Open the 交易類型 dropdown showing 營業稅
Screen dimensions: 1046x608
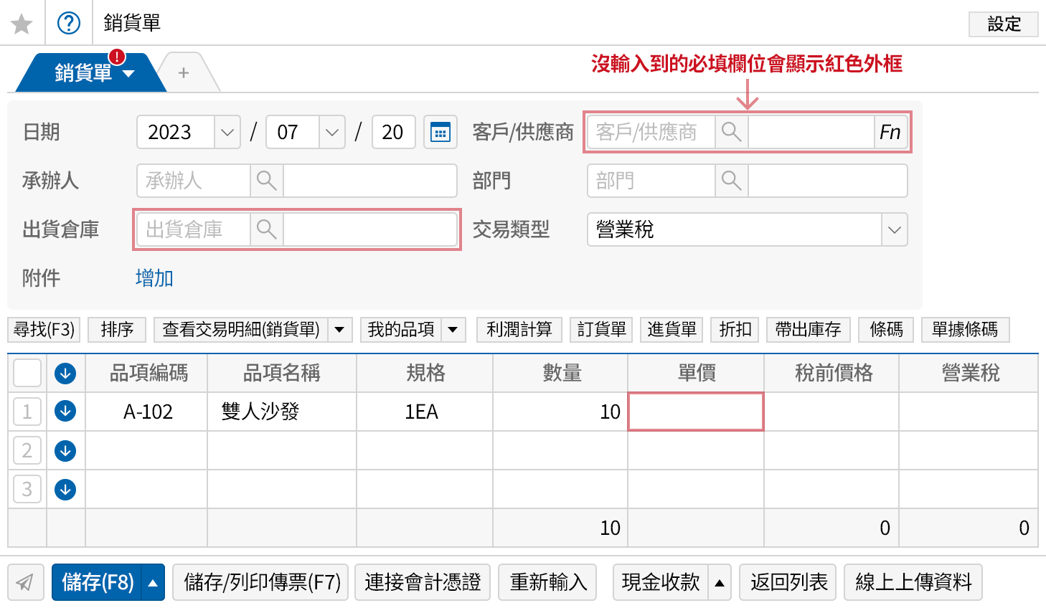(x=894, y=229)
